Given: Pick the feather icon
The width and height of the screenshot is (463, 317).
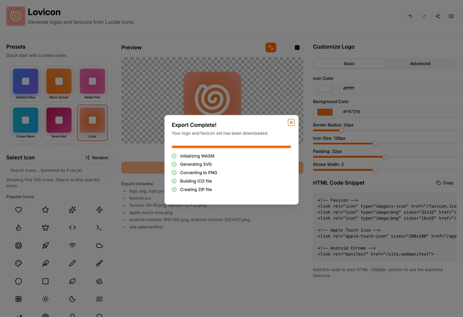Looking at the screenshot, I should click(x=46, y=263).
